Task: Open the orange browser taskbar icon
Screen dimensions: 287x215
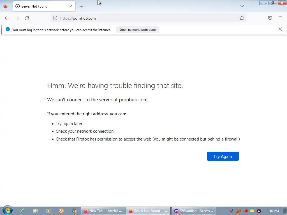Action: [x=61, y=211]
